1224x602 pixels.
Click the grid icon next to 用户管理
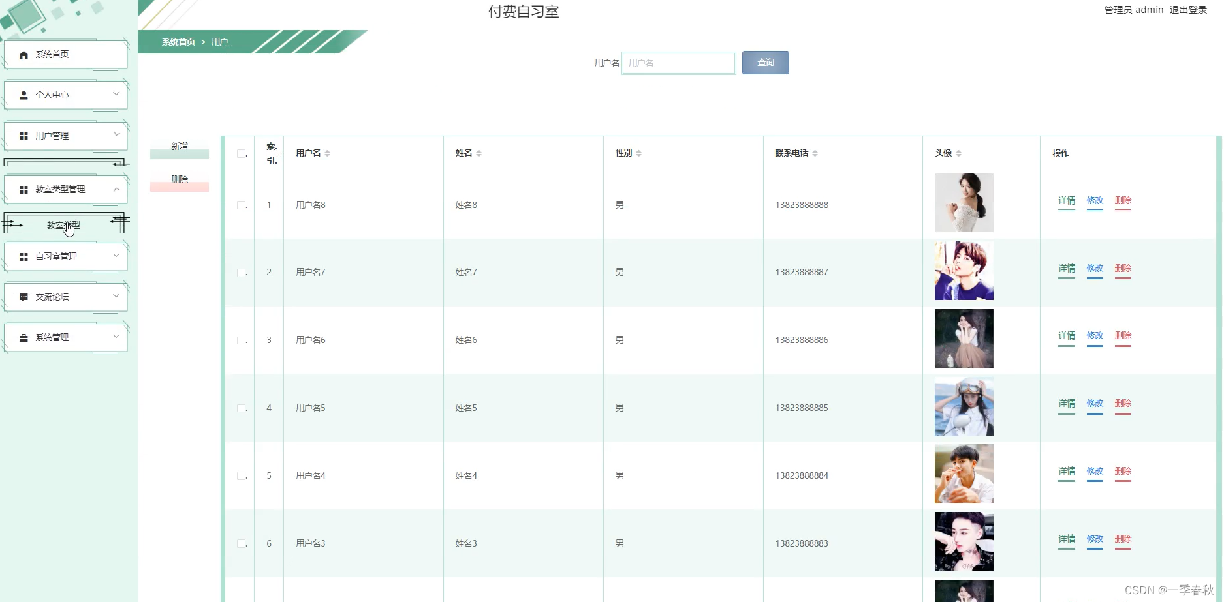[x=24, y=135]
